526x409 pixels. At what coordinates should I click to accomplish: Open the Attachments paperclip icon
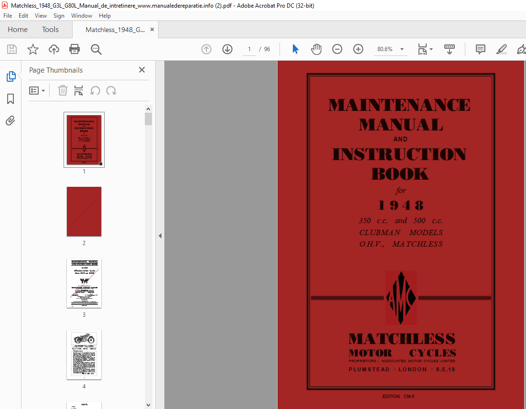[x=11, y=120]
